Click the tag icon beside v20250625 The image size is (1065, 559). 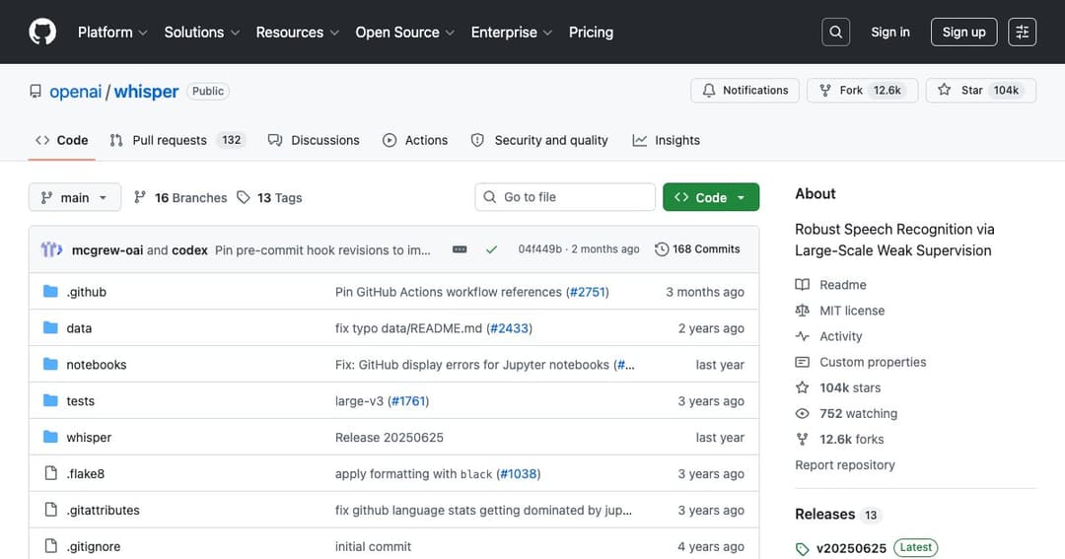(x=802, y=549)
